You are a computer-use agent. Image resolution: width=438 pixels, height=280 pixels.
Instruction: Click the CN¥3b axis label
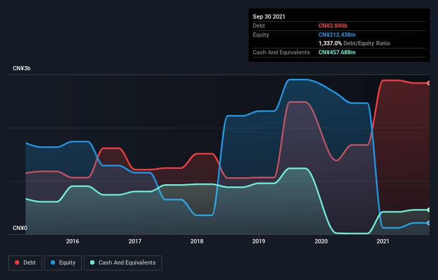click(x=21, y=68)
